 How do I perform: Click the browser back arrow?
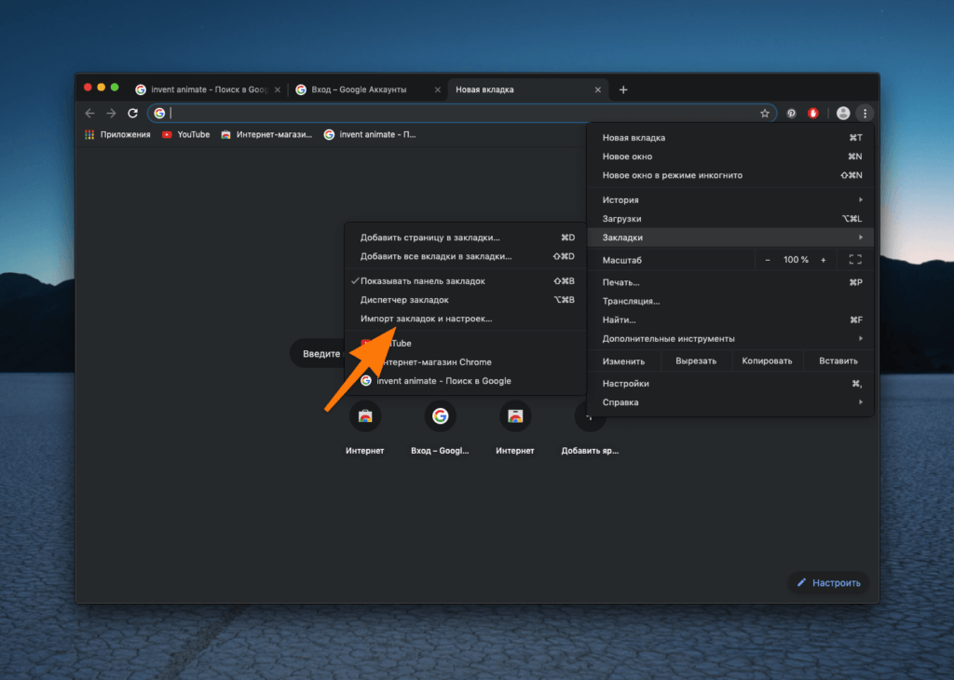point(90,113)
